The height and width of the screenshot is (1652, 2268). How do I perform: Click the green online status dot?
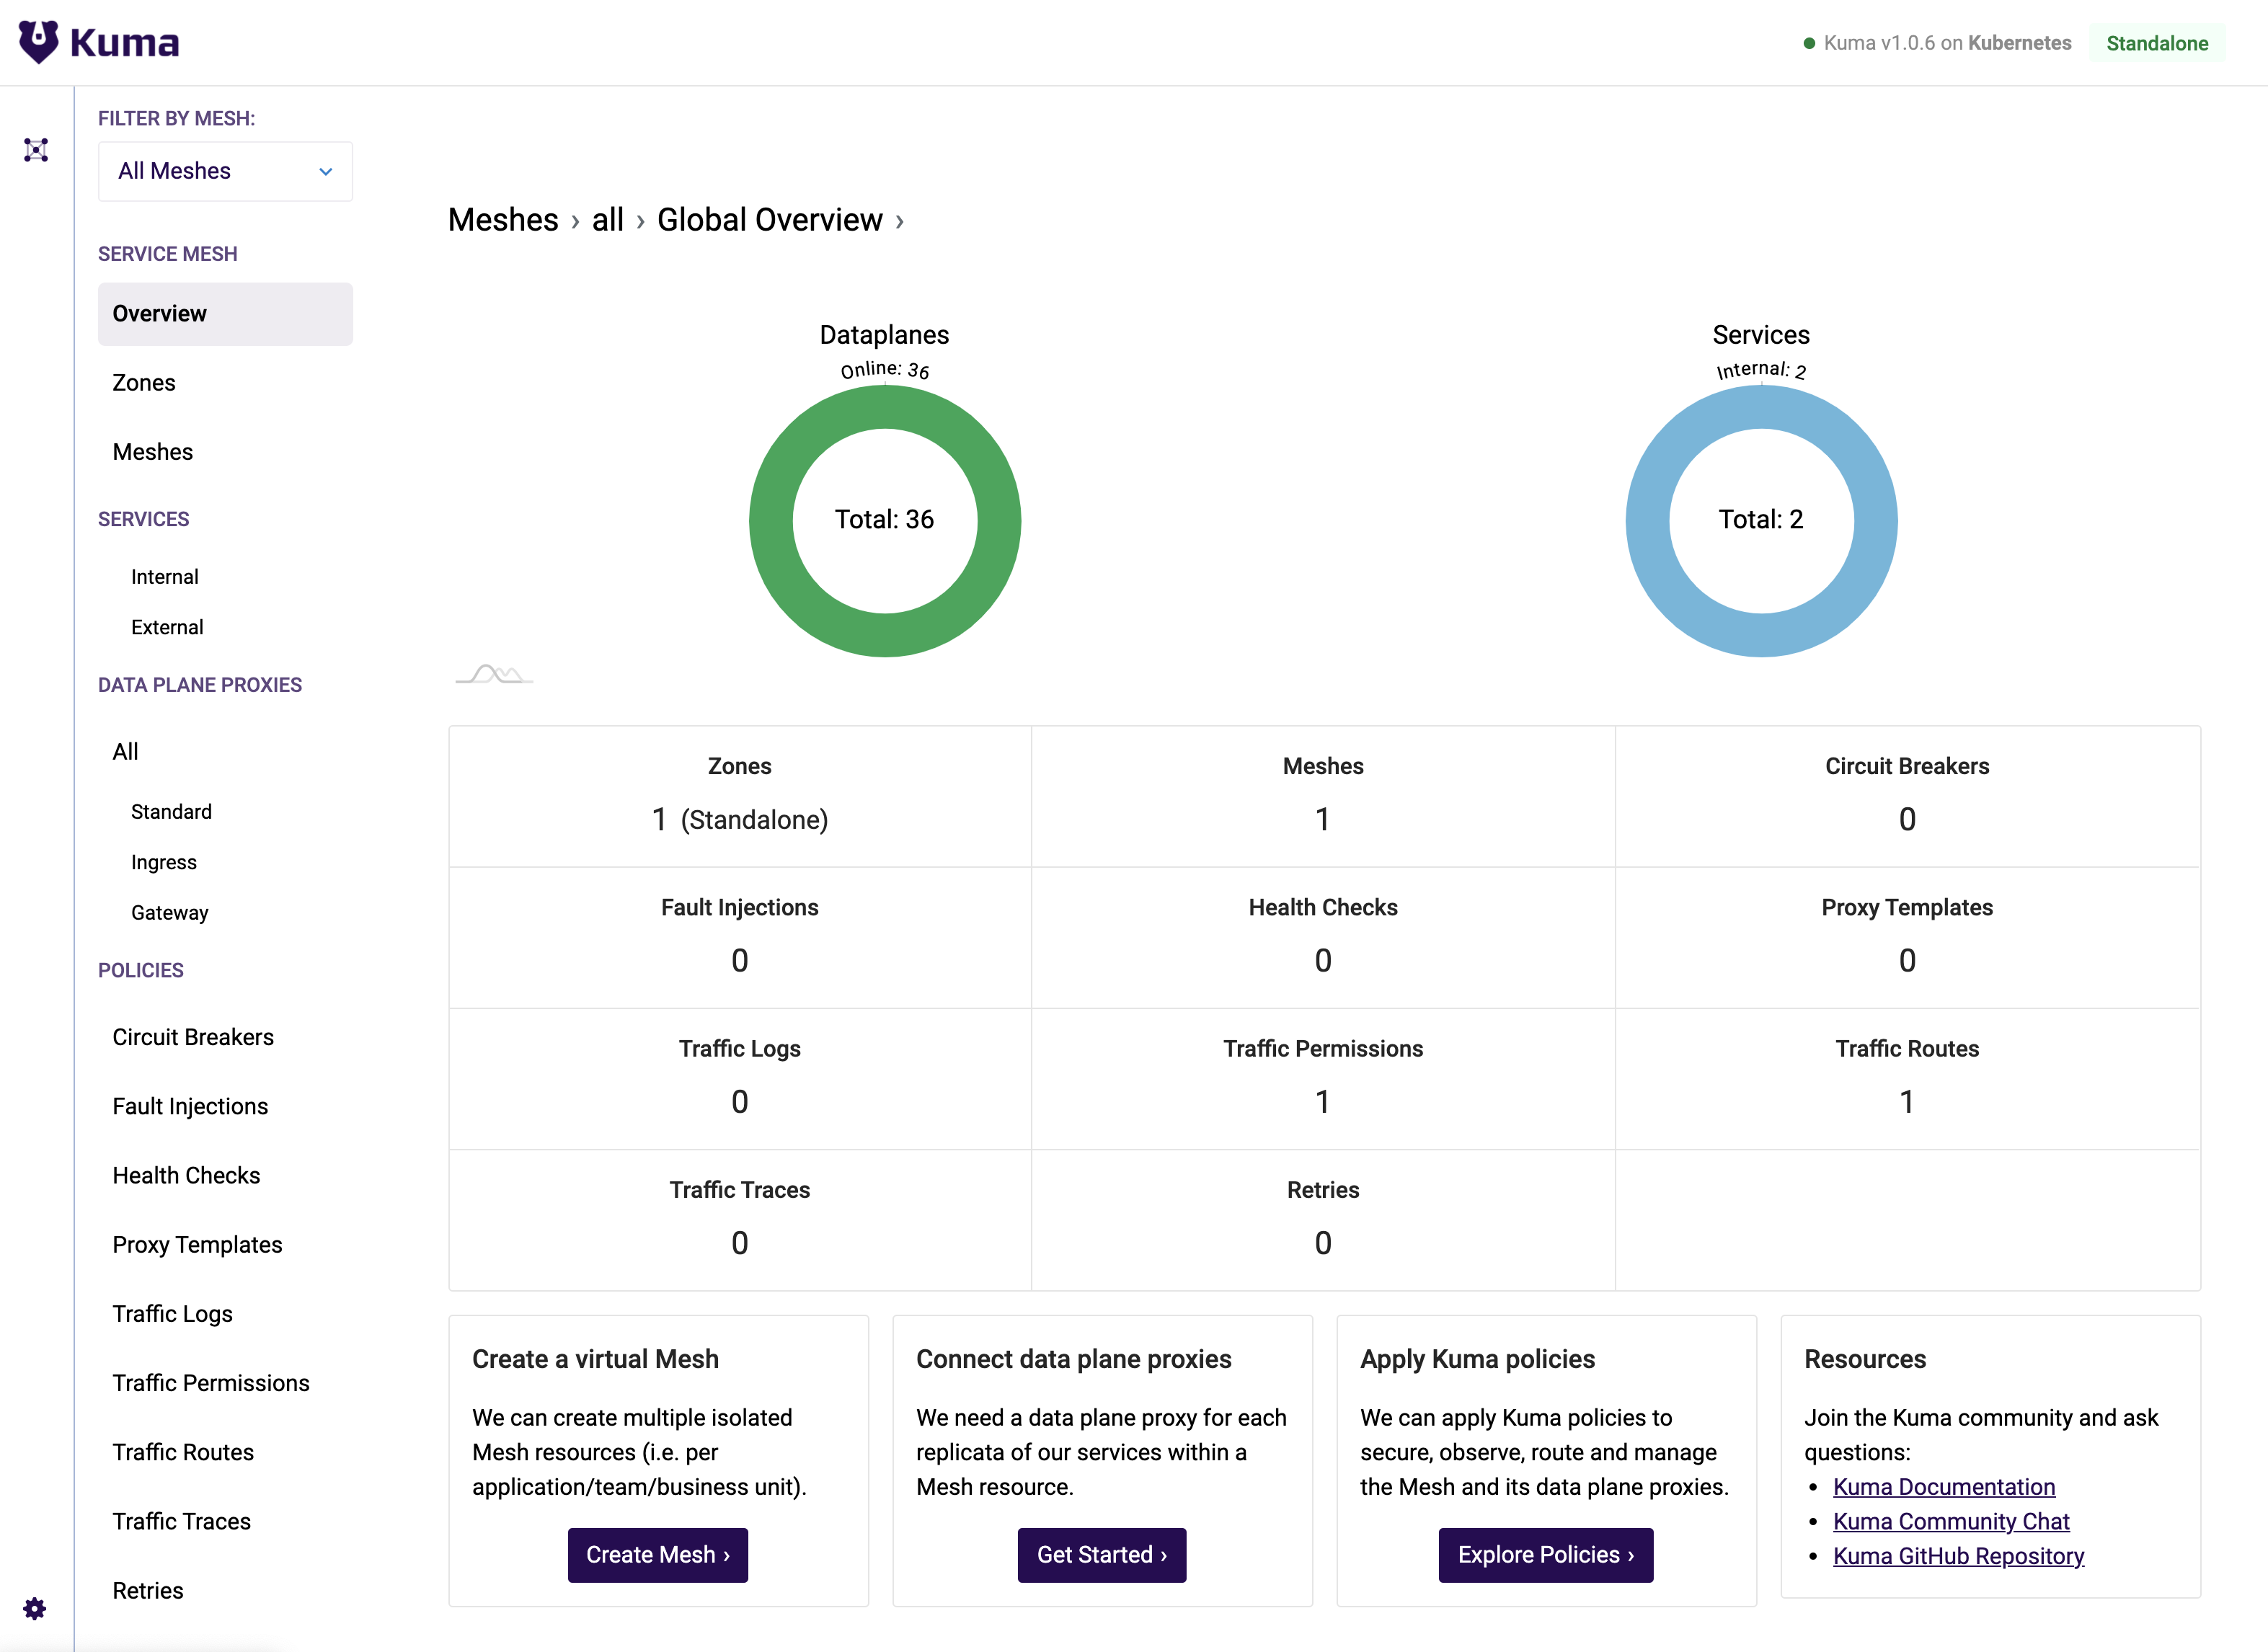click(1809, 43)
